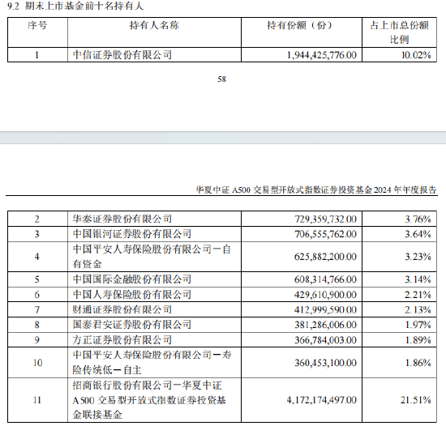Image resolution: width=446 pixels, height=426 pixels.
Task: Select percentage 21.51%
Action: pos(416,400)
